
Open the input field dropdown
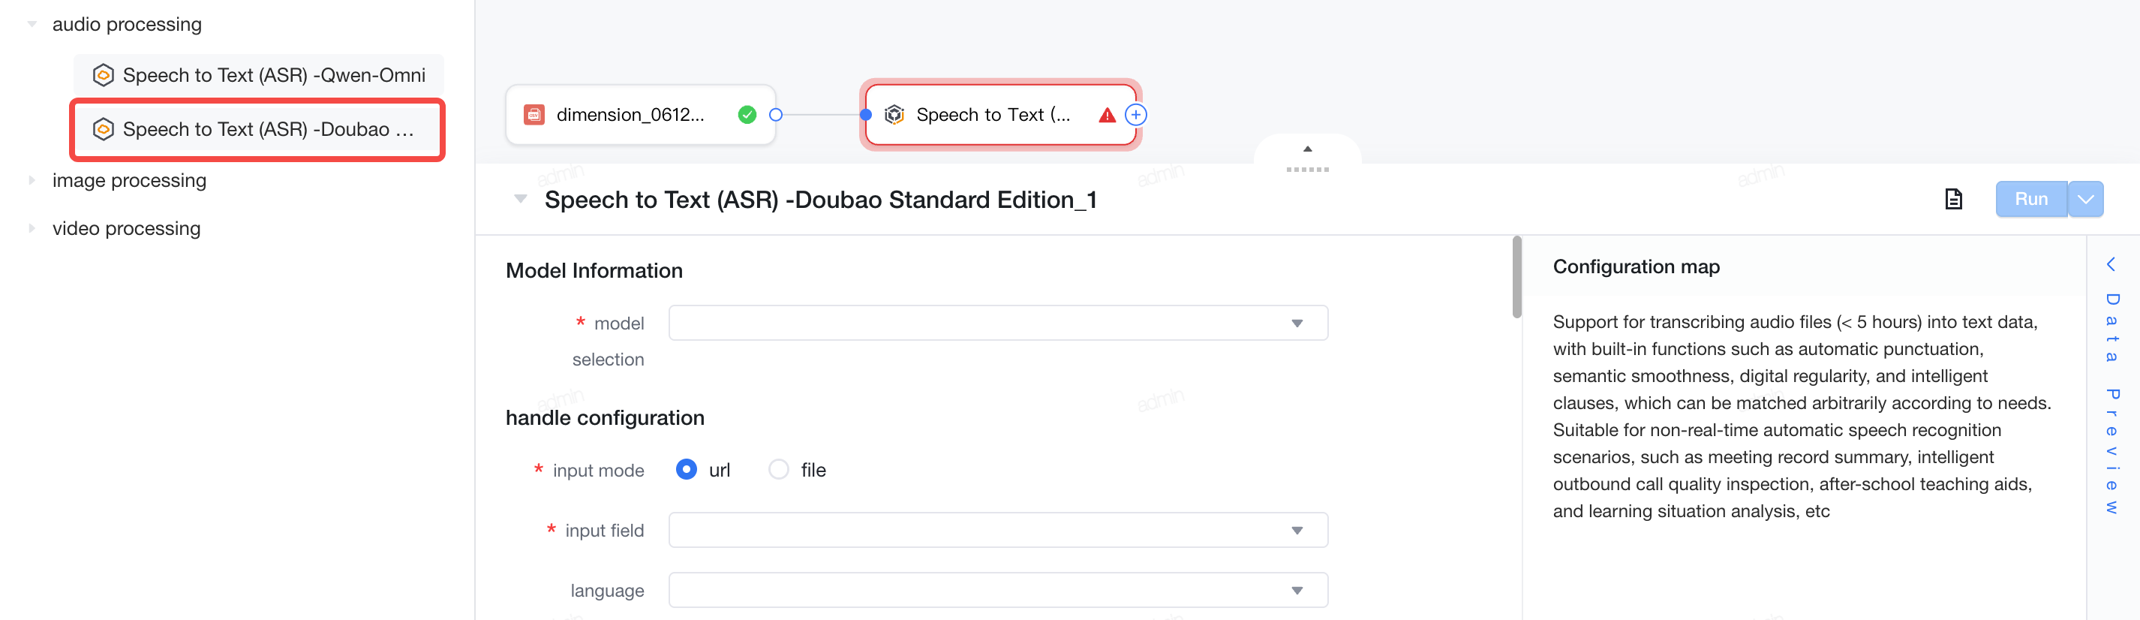click(998, 530)
